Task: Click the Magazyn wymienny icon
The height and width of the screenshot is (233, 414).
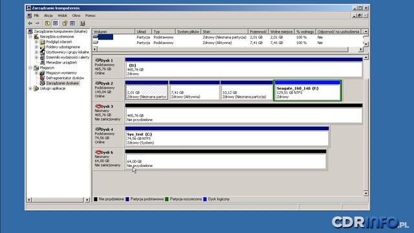Action: pos(42,73)
